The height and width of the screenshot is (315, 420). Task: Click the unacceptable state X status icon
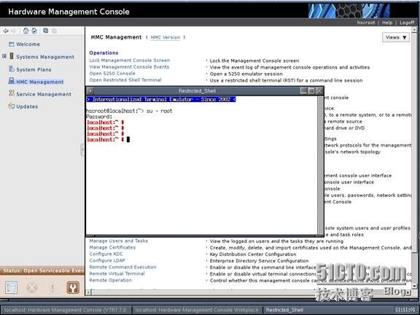pyautogui.click(x=32, y=287)
